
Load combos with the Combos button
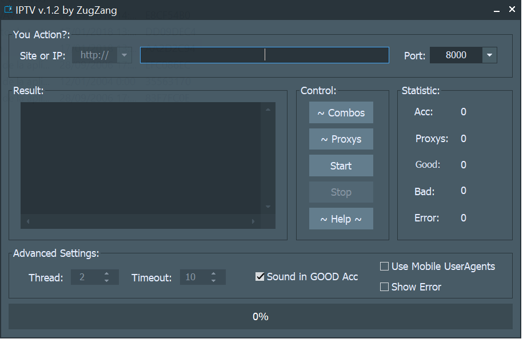tap(341, 113)
